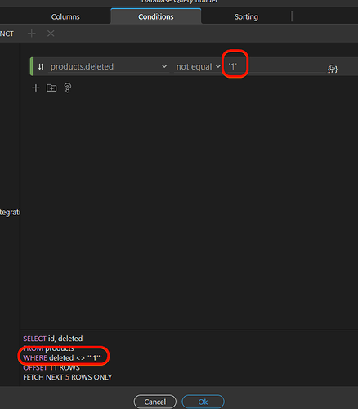Click the SELECT id, deleted preview line
The width and height of the screenshot is (358, 409).
(53, 339)
